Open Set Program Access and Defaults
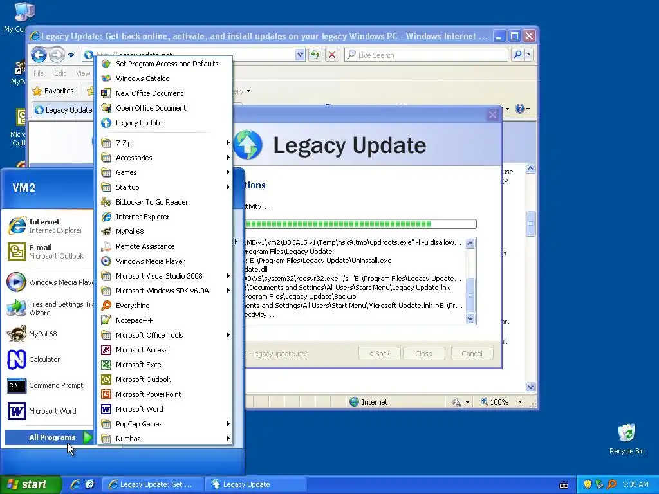The width and height of the screenshot is (659, 494). tap(165, 64)
